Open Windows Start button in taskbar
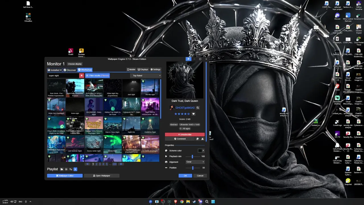The image size is (364, 205). pos(213,202)
